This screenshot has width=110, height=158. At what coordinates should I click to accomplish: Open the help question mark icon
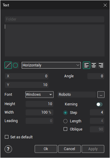(8, 149)
